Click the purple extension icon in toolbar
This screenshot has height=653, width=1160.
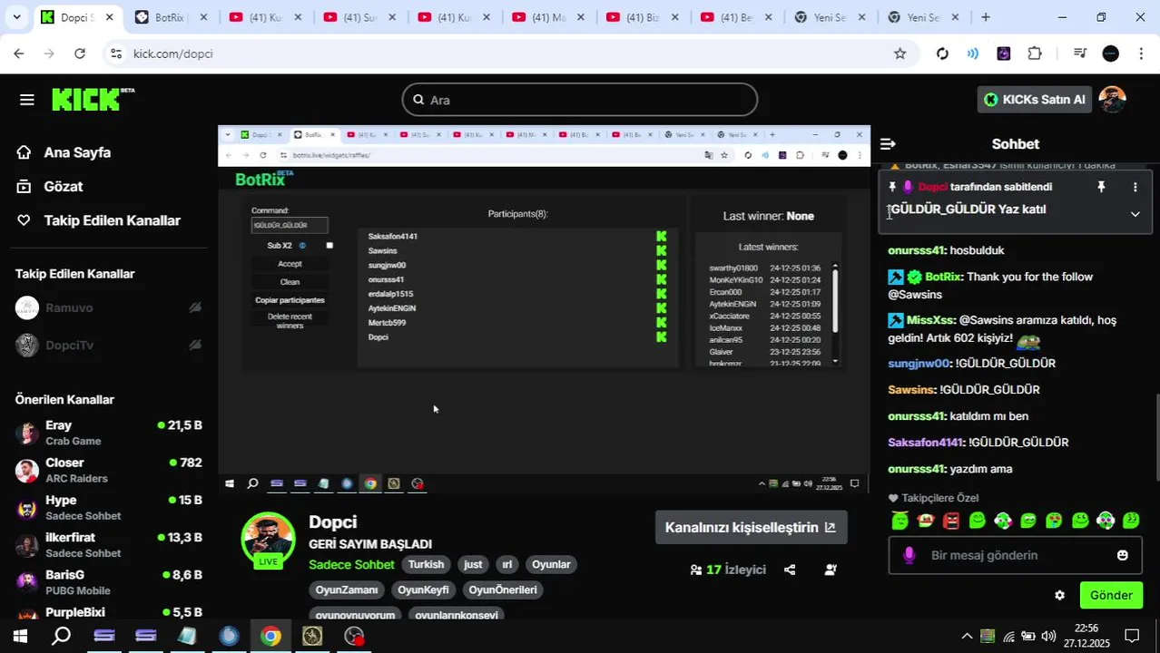tap(1004, 54)
